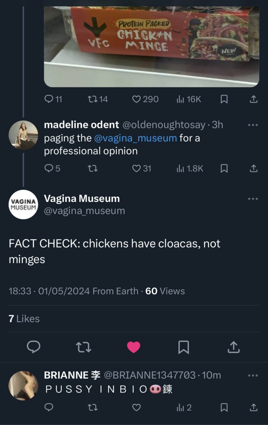Screen dimensions: 268x425
Task: Bookmark the Vagina Museum tweet
Action: [183, 347]
